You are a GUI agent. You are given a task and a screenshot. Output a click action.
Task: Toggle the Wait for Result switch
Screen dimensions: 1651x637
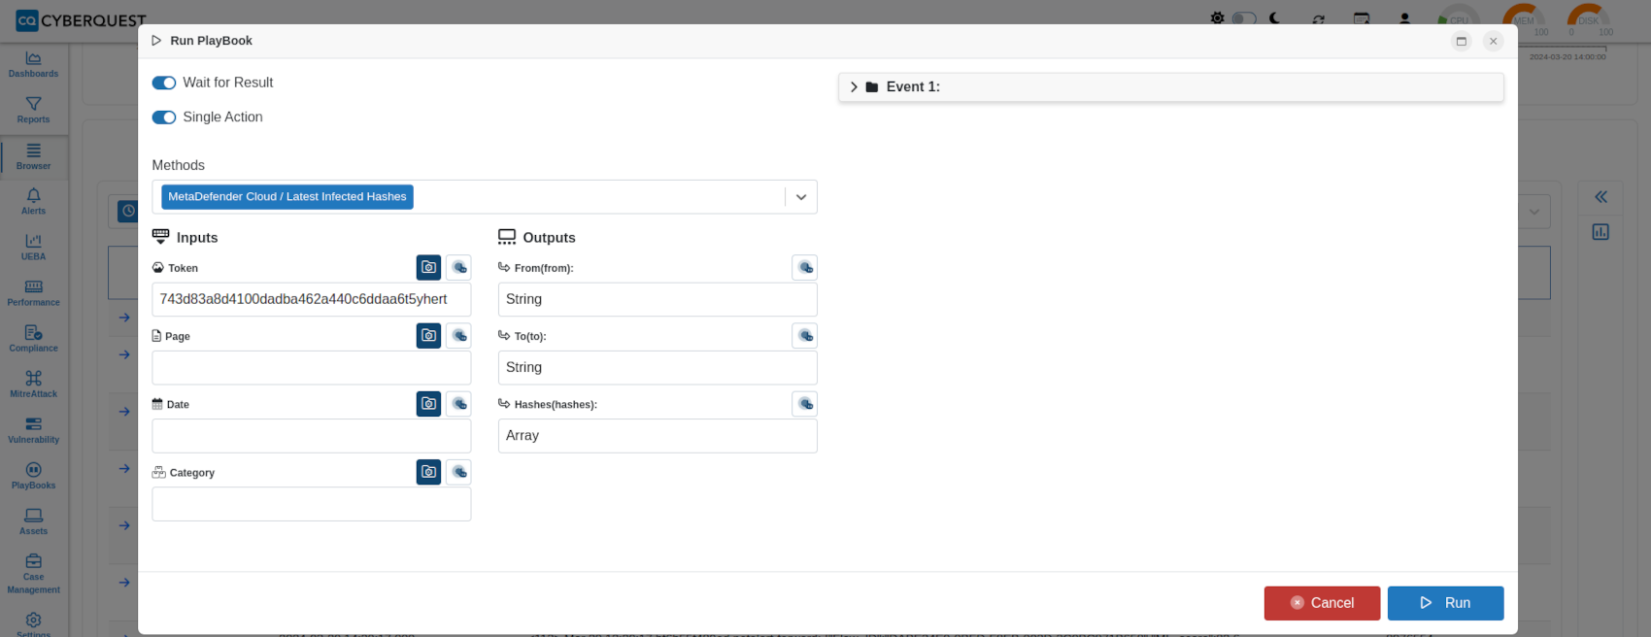(x=163, y=83)
